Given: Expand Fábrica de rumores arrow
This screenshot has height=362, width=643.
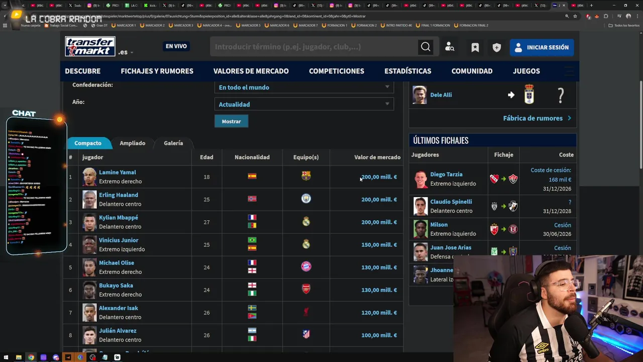Looking at the screenshot, I should (569, 118).
